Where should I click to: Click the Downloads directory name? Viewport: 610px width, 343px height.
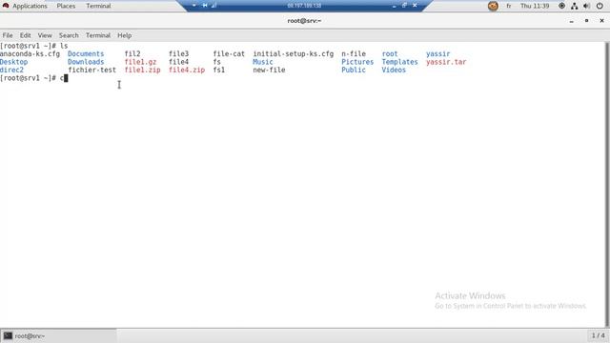point(86,62)
